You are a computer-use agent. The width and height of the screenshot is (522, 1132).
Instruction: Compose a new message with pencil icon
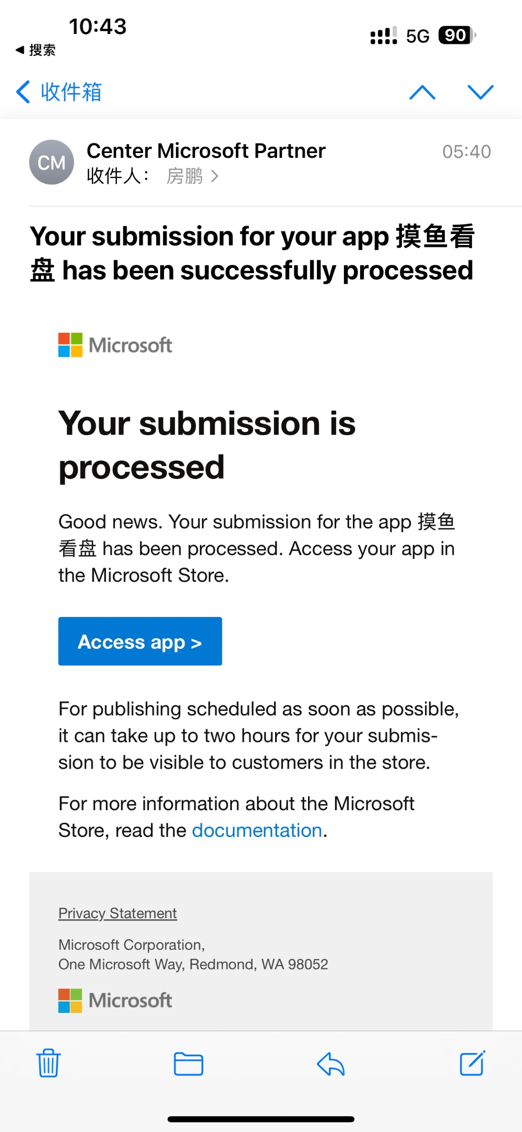(x=473, y=1063)
